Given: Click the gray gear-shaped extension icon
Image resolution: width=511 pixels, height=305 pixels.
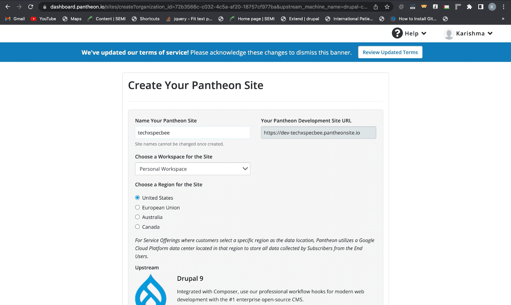Looking at the screenshot, I should click(401, 7).
